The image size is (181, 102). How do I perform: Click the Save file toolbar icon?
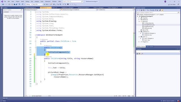pos(14,5)
